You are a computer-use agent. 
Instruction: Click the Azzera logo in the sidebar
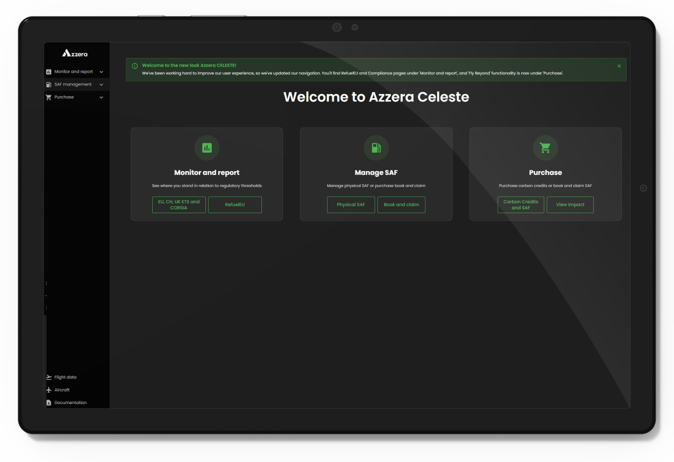75,53
